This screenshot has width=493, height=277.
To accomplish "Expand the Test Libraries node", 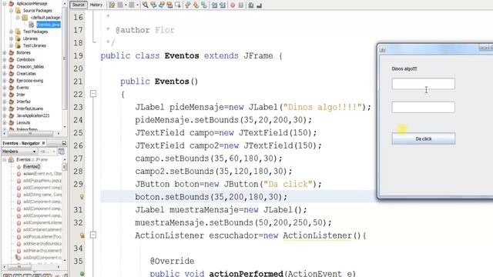I will [11, 45].
